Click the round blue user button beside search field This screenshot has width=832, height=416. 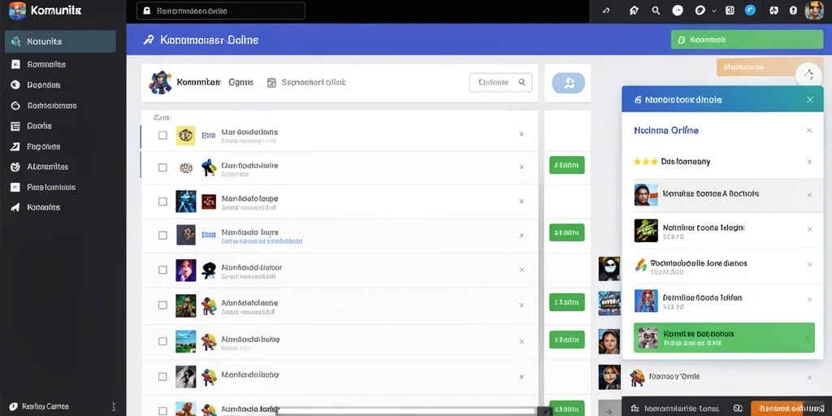(568, 83)
